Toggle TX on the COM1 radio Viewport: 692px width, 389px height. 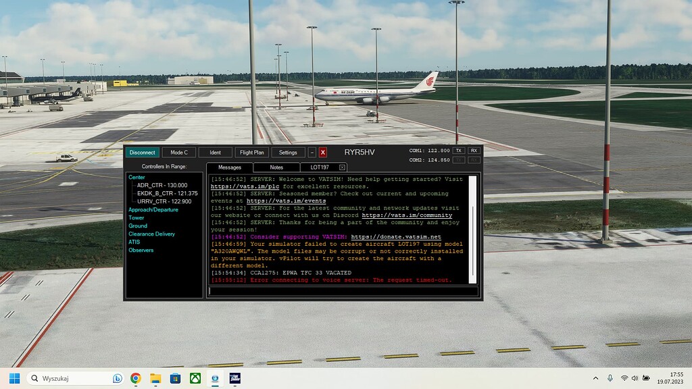click(x=458, y=150)
